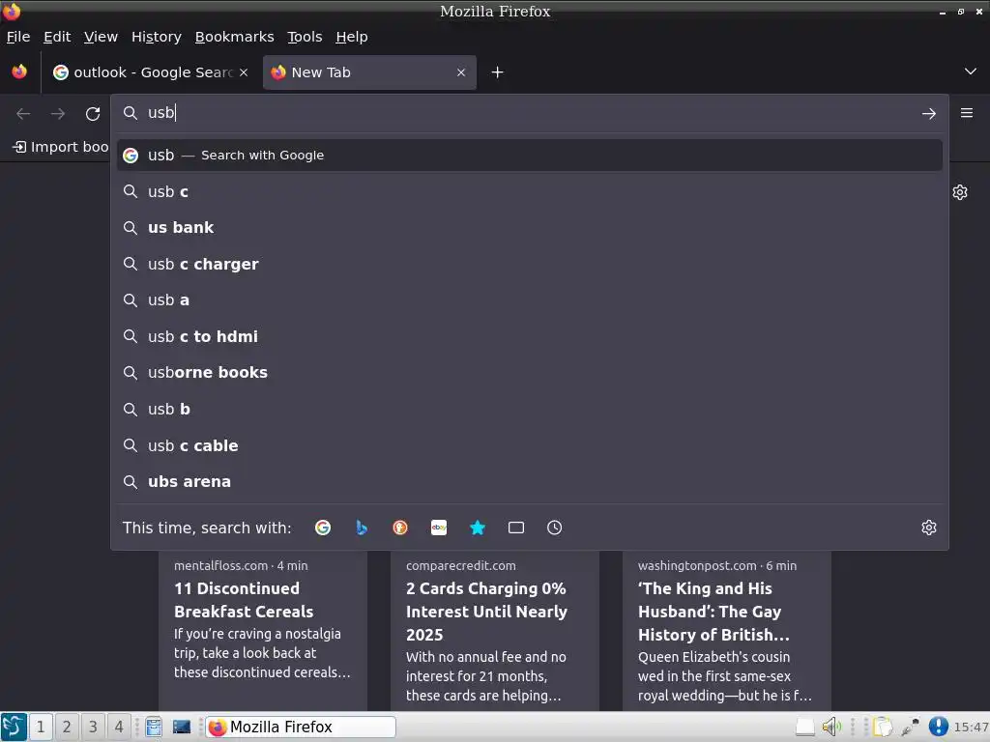
Task: Click inside the address bar text field
Action: coord(529,113)
